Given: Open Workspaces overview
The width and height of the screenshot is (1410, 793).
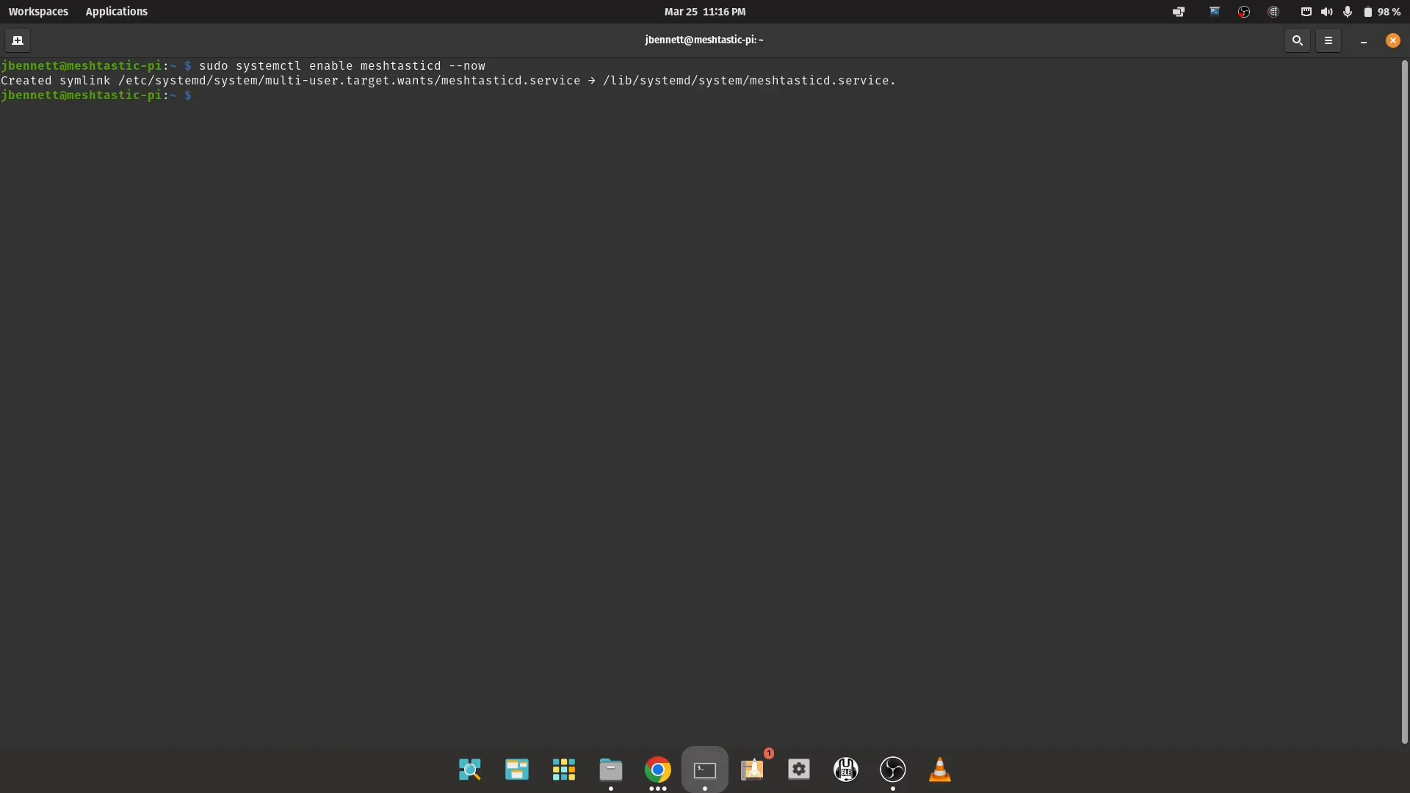Looking at the screenshot, I should 38,12.
